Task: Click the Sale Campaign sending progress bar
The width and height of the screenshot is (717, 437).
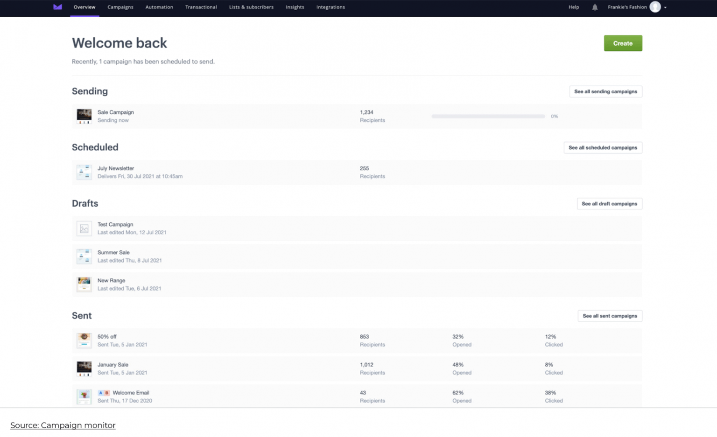Action: click(x=488, y=116)
